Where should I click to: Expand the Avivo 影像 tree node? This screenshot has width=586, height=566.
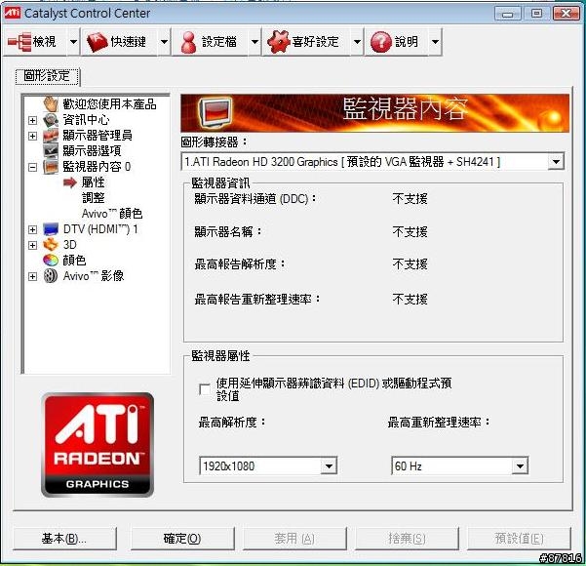pos(32,276)
